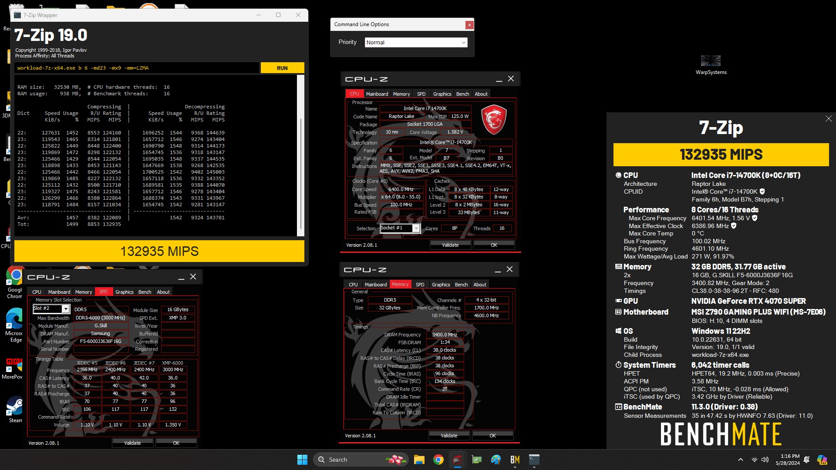This screenshot has height=470, width=836.
Task: Switch to Memory tab in top CPU-Z window
Action: [x=401, y=94]
